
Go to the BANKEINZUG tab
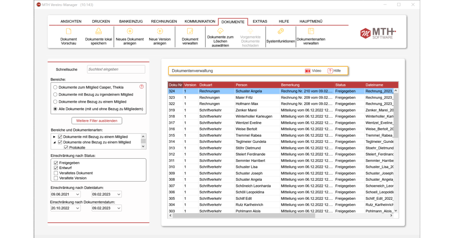131,22
